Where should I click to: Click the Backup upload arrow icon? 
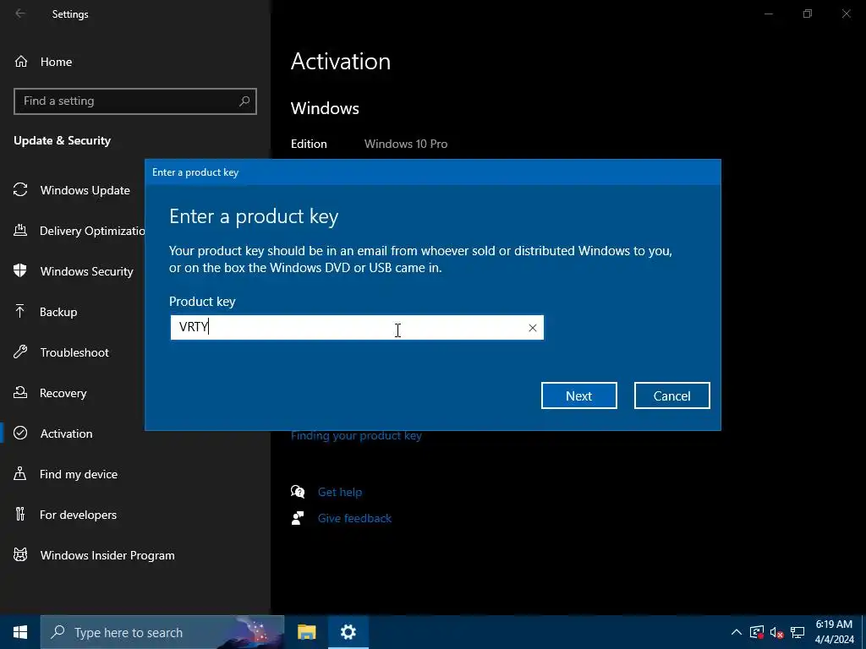point(20,311)
